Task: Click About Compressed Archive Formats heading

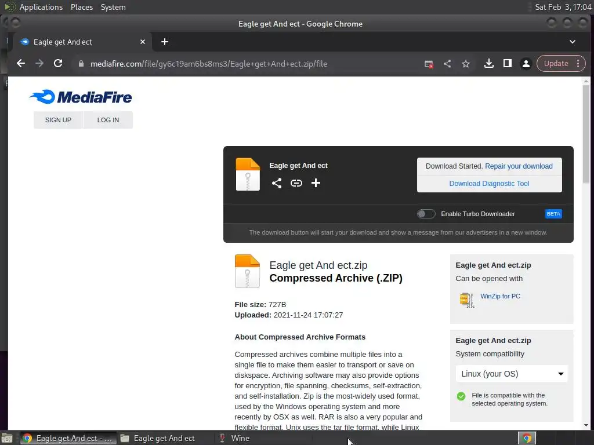Action: [x=300, y=337]
